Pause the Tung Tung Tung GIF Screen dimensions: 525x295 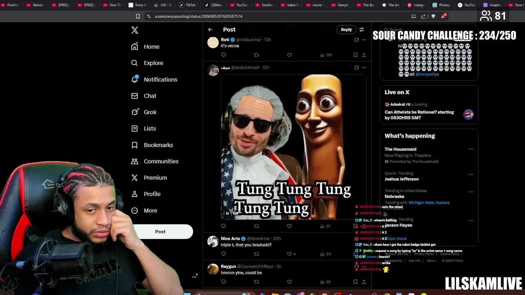click(227, 213)
